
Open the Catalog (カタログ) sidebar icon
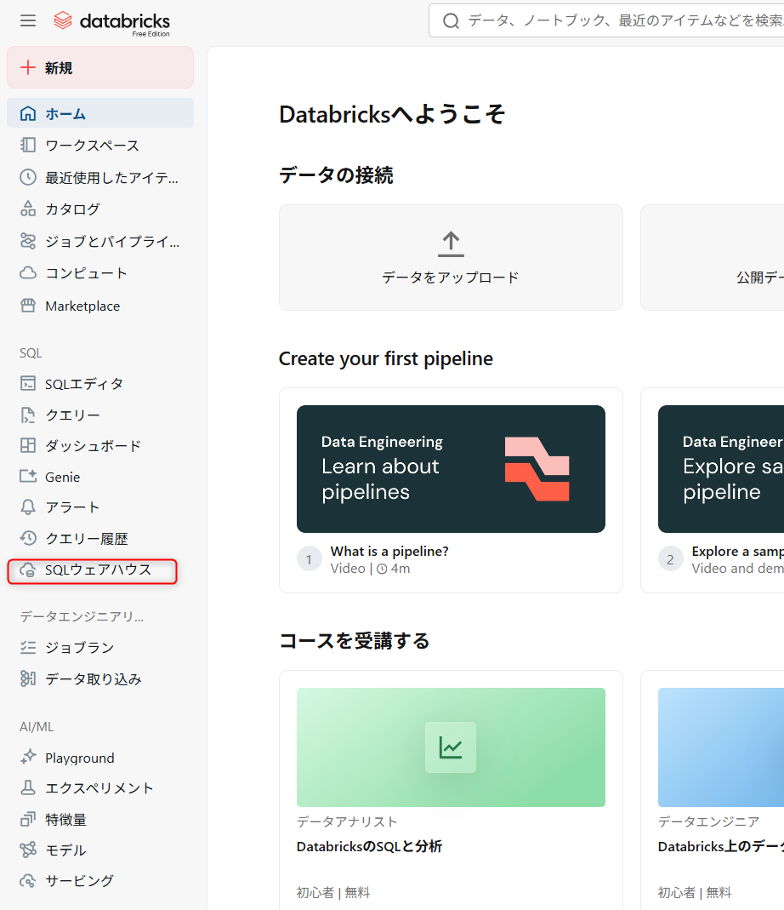(x=29, y=209)
